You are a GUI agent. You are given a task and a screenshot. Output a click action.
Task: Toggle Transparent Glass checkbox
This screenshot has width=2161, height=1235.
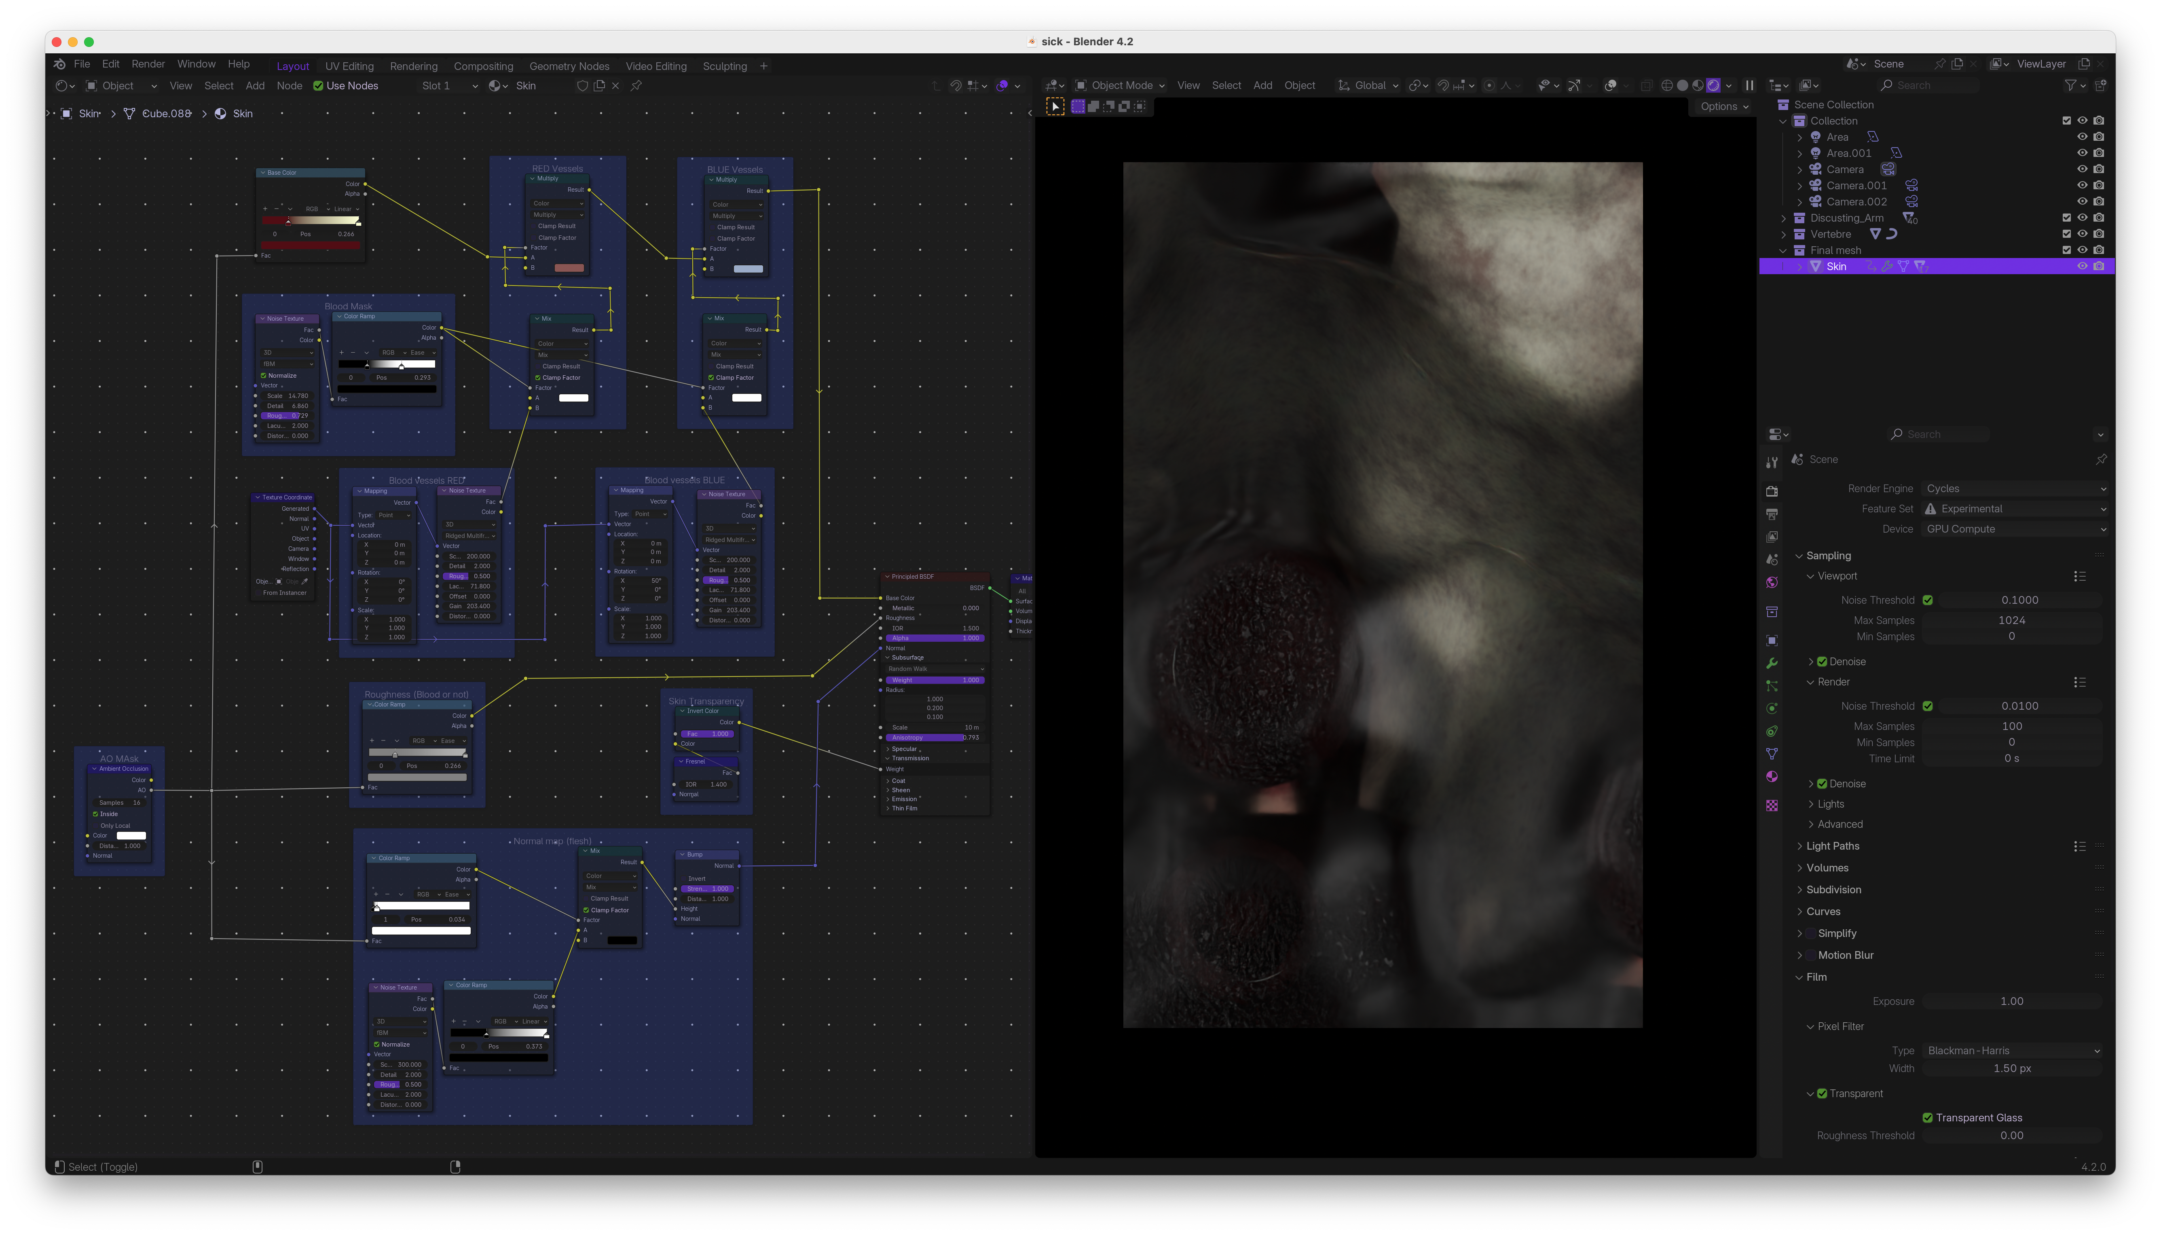[x=1928, y=1118]
